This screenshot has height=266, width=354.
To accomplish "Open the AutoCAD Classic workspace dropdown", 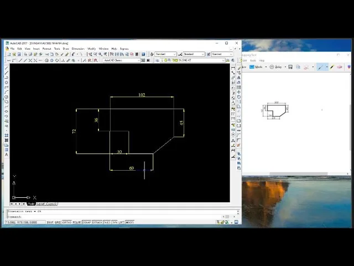I will pyautogui.click(x=122, y=60).
